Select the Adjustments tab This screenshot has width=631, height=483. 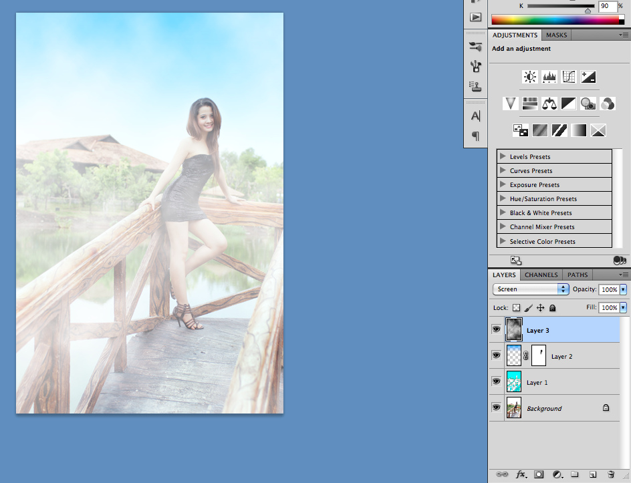pyautogui.click(x=515, y=35)
